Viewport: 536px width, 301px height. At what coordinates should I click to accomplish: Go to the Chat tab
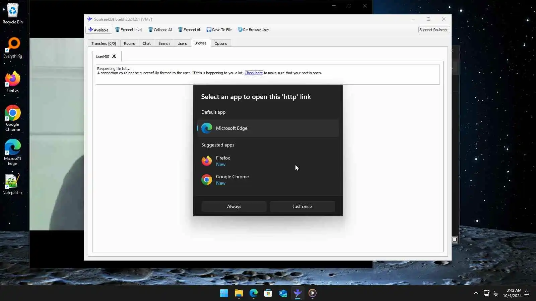pyautogui.click(x=147, y=43)
